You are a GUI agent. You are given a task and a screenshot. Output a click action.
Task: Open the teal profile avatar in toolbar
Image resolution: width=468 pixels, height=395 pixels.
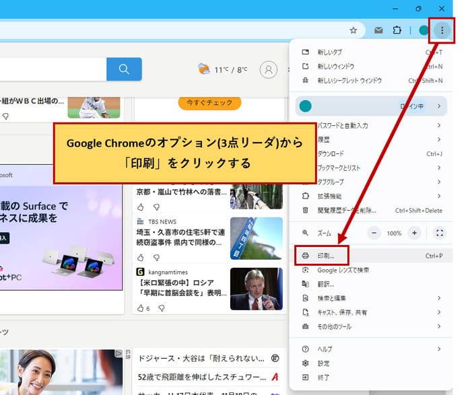click(x=424, y=30)
